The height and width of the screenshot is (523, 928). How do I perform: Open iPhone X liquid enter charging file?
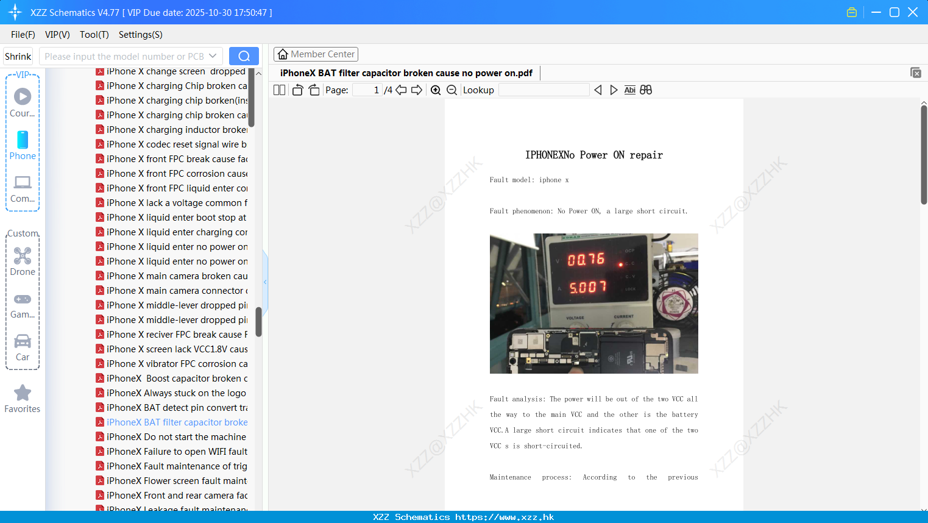171,232
